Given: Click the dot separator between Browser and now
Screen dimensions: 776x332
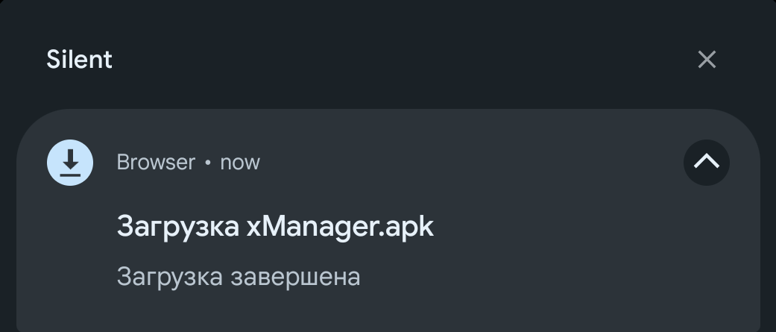Looking at the screenshot, I should [208, 163].
